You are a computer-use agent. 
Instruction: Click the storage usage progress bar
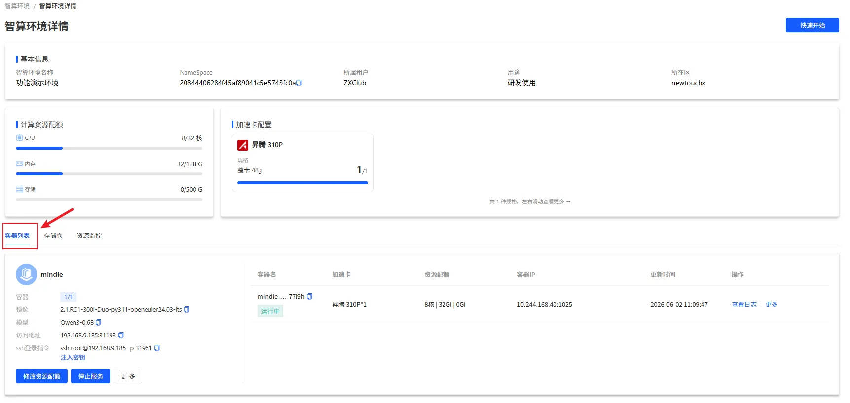point(109,200)
